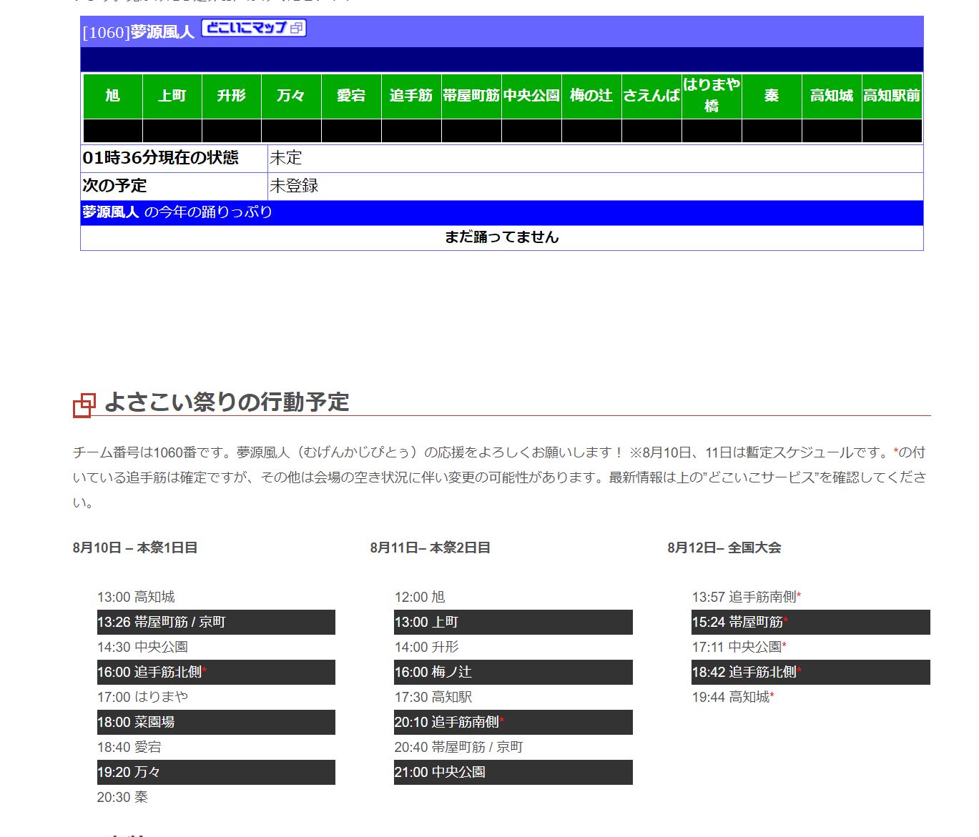The image size is (979, 837).
Task: Click the 8月10日 – 本祭1日目 heading
Action: tap(135, 548)
